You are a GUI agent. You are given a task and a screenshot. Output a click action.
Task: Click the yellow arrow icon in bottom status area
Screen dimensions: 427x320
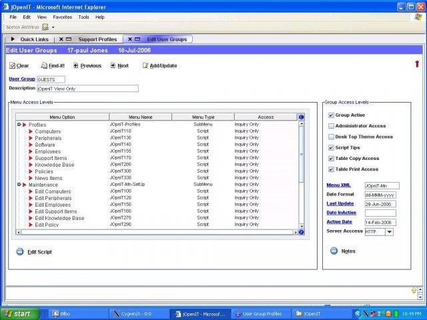414,291
